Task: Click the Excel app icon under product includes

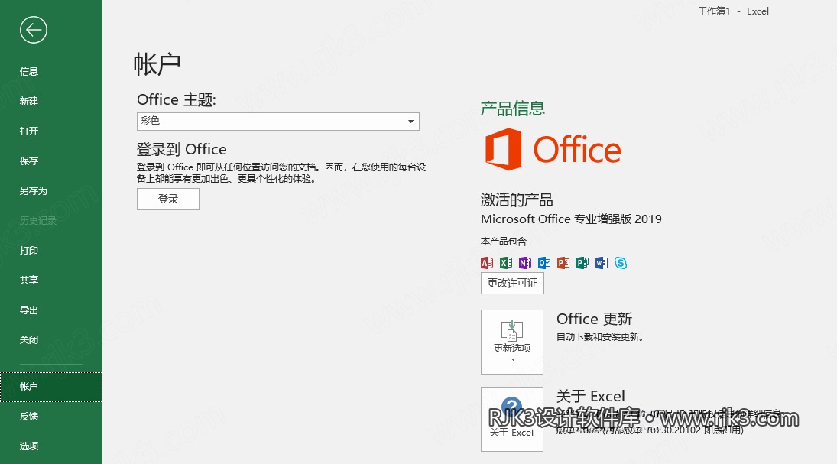Action: (506, 263)
